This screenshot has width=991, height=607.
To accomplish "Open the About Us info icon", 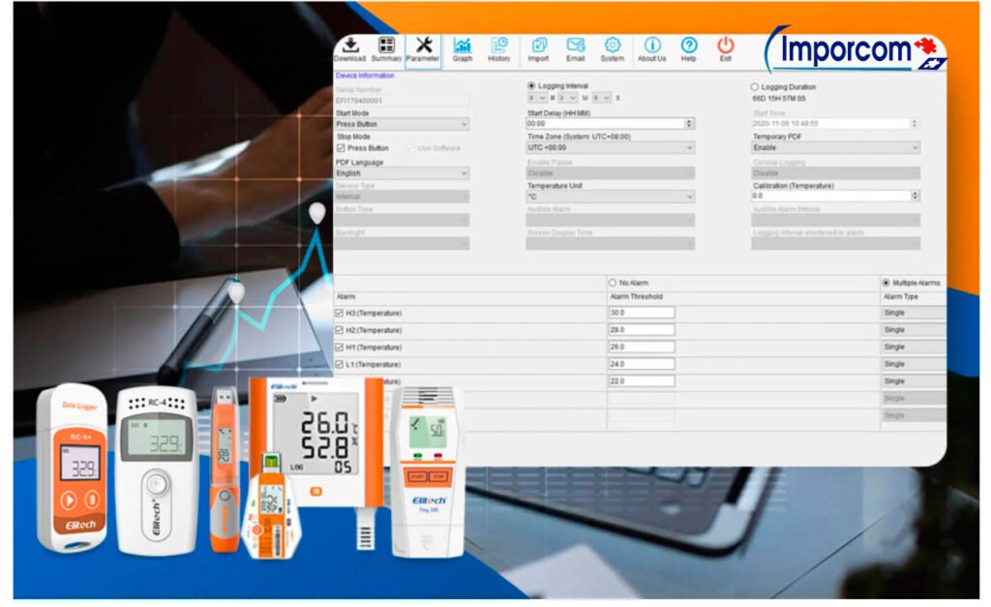I will coord(651,49).
